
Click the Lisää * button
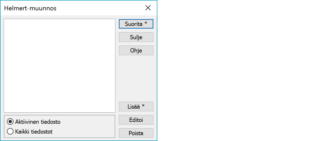click(136, 107)
